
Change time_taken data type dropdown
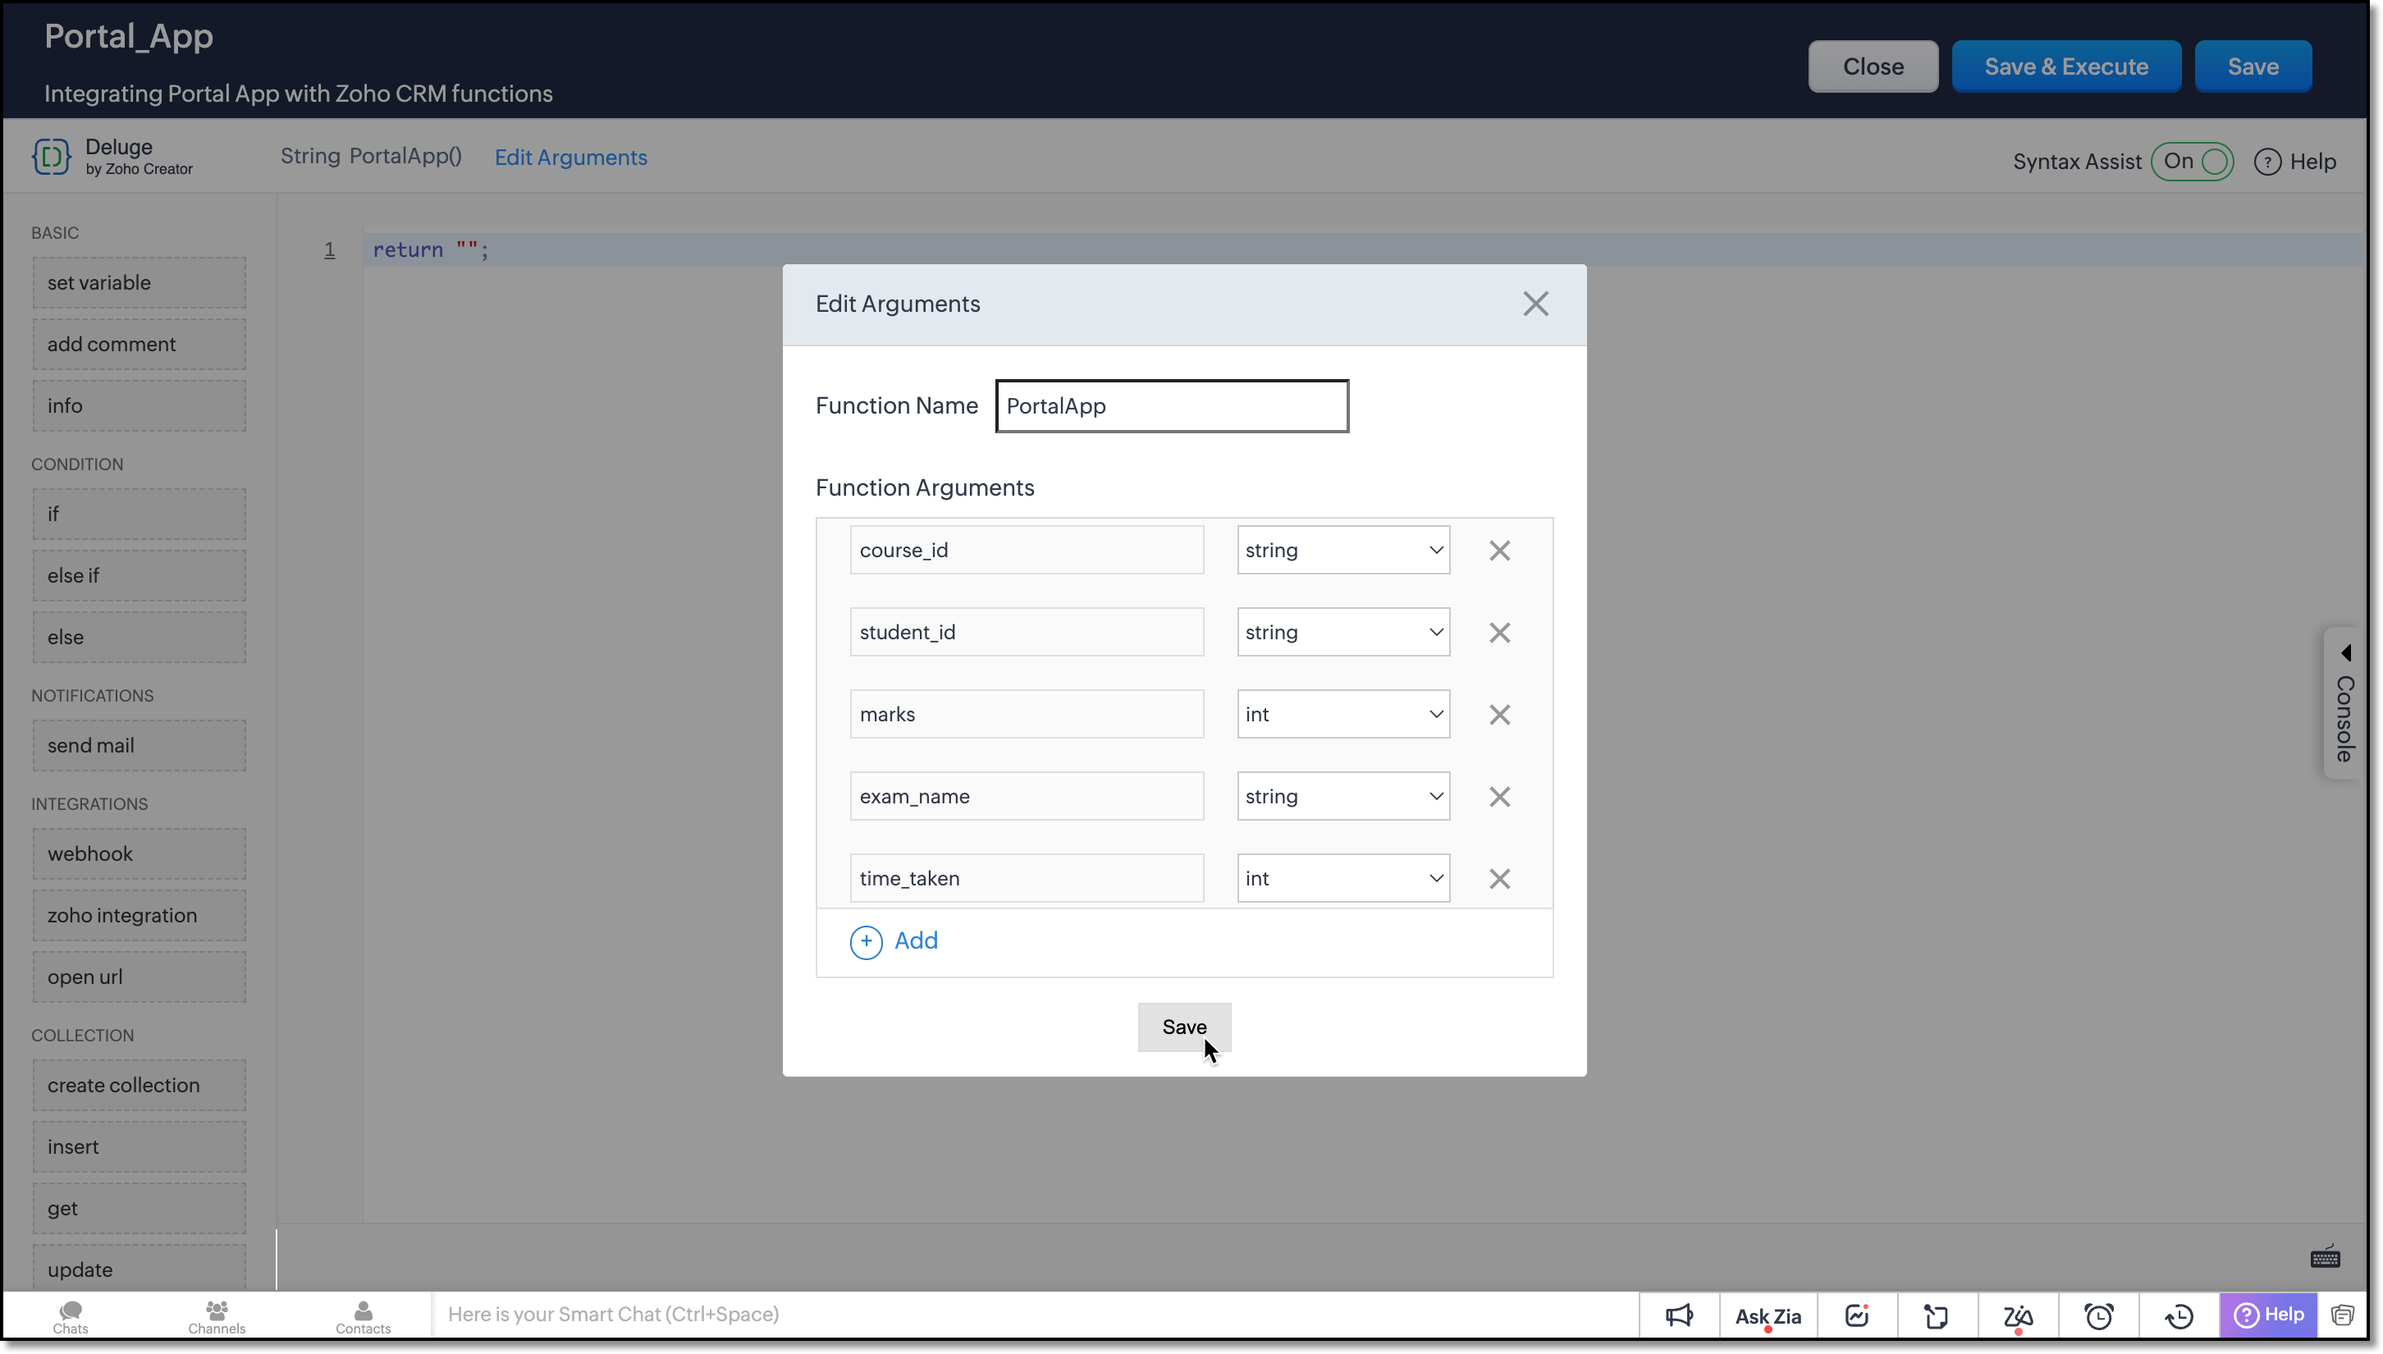(x=1342, y=878)
